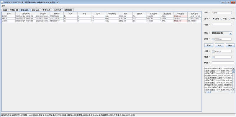This screenshot has height=117, width=236.
Task: Select the MA505 position row
Action: 101,21
